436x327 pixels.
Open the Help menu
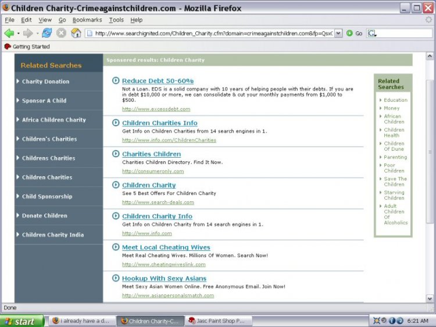point(136,20)
